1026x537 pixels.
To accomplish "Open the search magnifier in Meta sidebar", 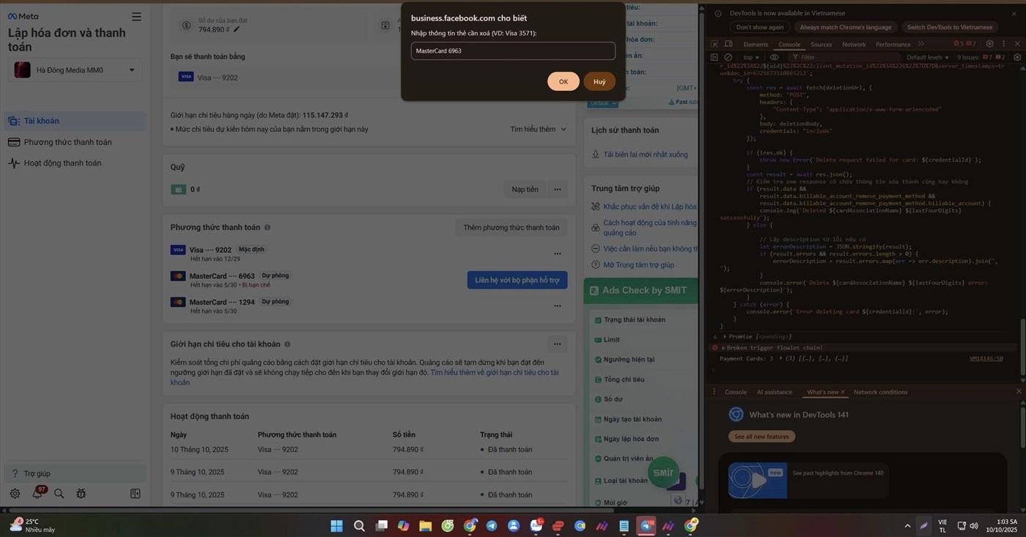I will click(59, 494).
